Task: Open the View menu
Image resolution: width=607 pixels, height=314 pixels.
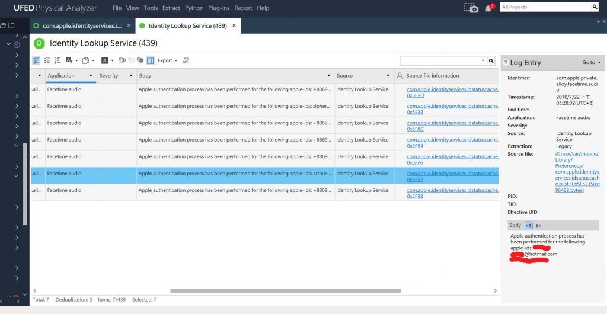Action: pos(132,8)
